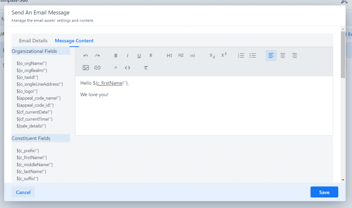Insert the ${c_middleName!''} field
The height and width of the screenshot is (208, 352).
coord(35,164)
